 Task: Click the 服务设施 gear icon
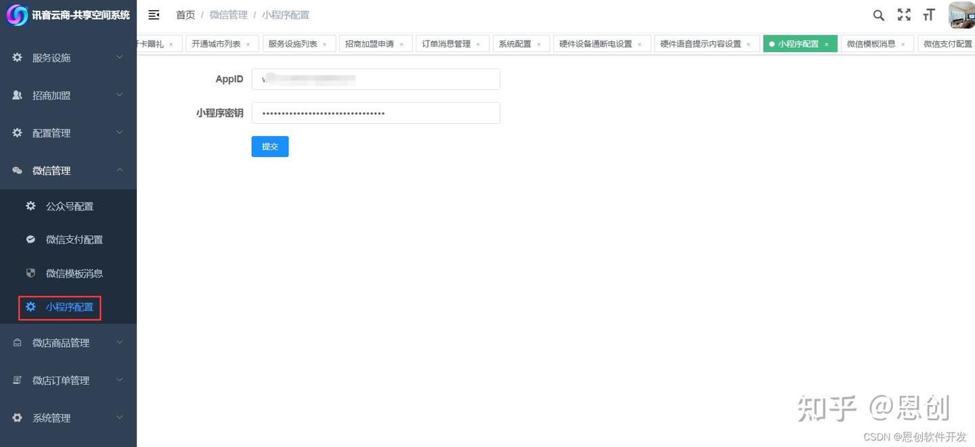click(x=18, y=57)
